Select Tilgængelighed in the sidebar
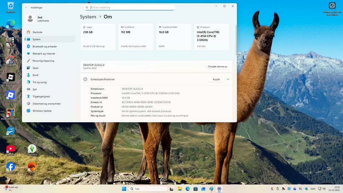Viewport: 343px width, 193px height. pos(41,96)
